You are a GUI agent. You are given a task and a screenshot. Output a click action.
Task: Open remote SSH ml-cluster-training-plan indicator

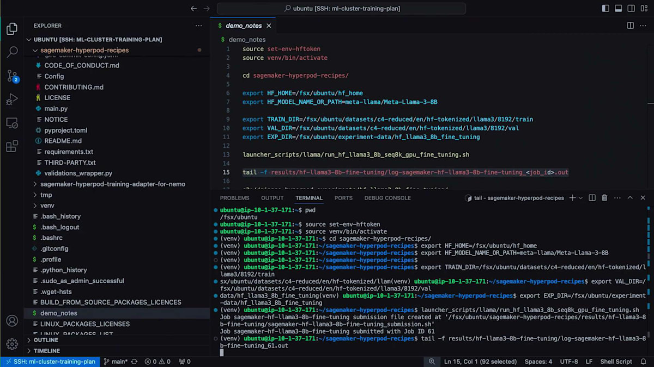(50, 362)
